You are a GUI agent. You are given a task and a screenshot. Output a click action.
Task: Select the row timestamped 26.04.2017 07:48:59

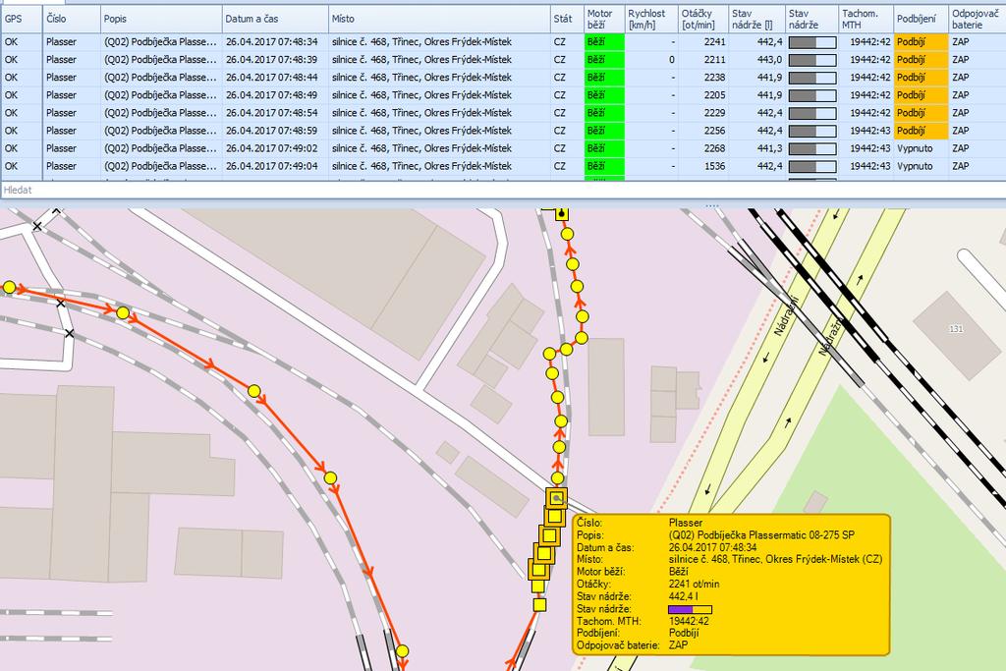tap(503, 131)
